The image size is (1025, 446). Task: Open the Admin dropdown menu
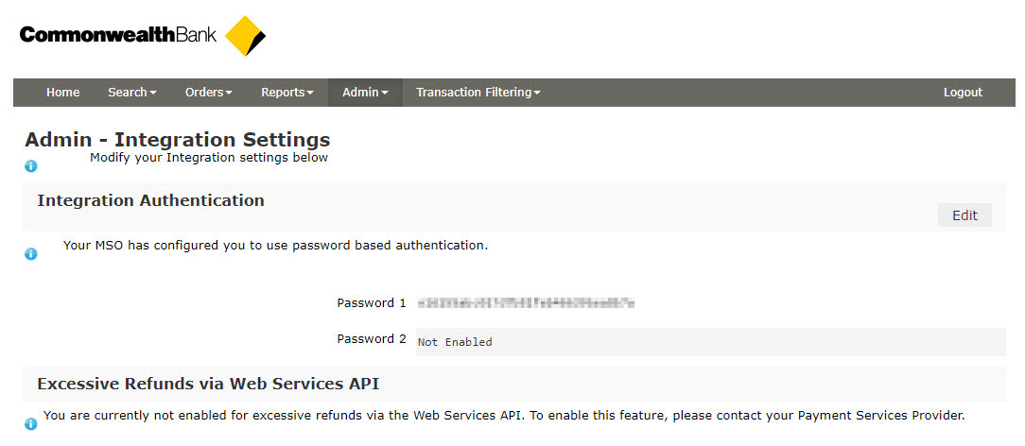coord(365,93)
